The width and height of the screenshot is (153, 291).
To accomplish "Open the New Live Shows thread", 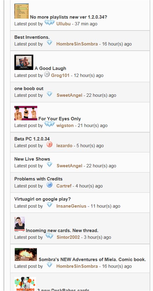I will click(32, 159).
